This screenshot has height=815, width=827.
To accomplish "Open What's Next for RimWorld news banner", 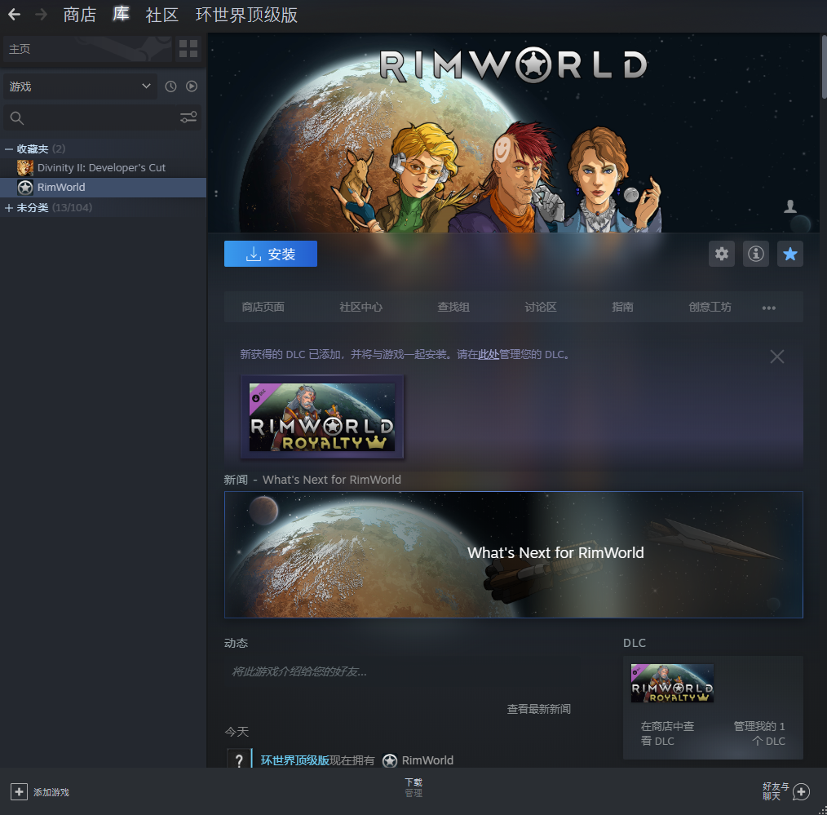I will point(513,554).
